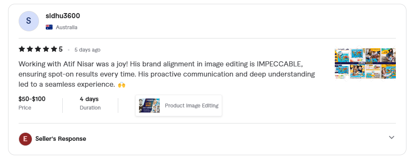Viewport: 409px width, 159px height.
Task: Select the Australia country label
Action: pos(67,27)
